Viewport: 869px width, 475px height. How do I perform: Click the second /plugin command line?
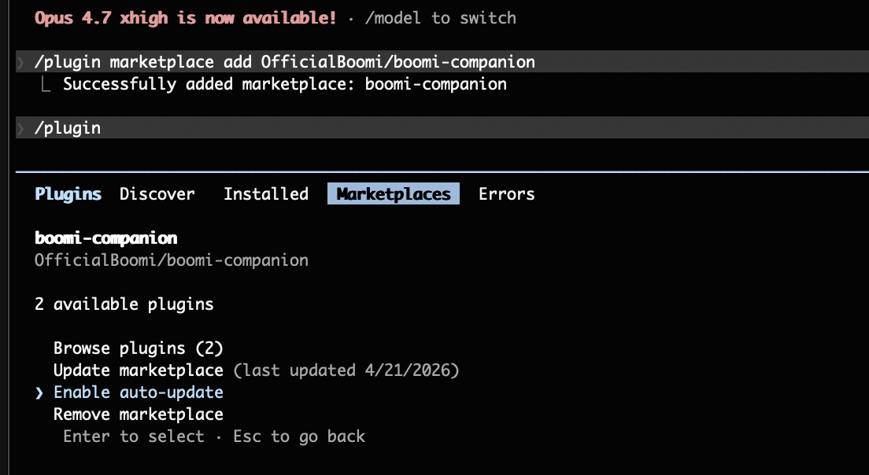[442, 127]
